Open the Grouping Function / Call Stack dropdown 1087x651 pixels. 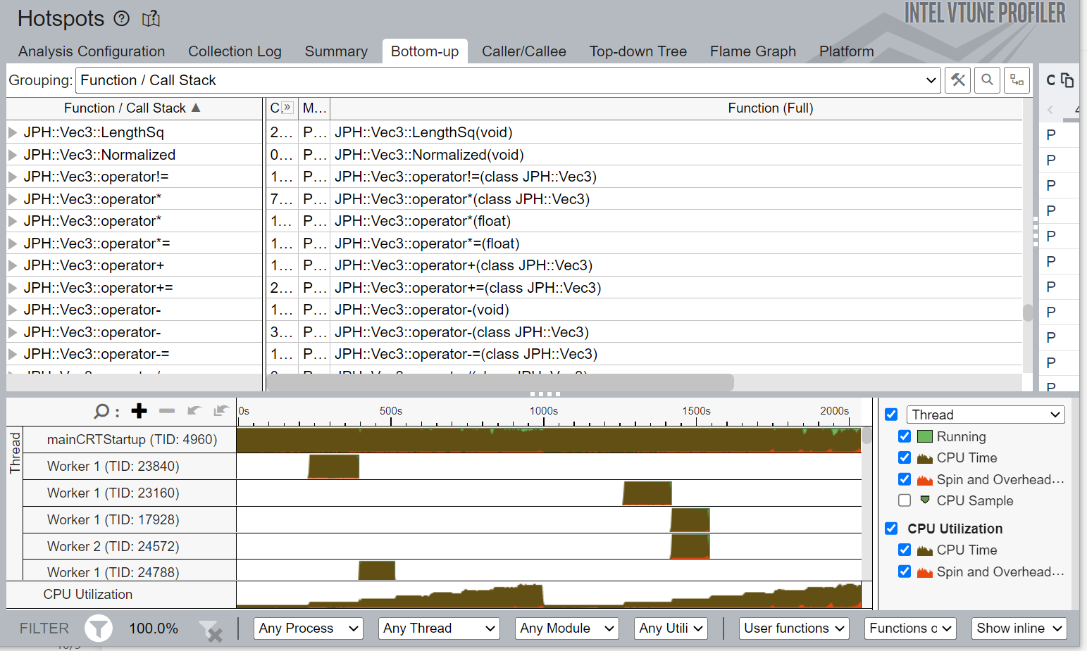coord(930,80)
